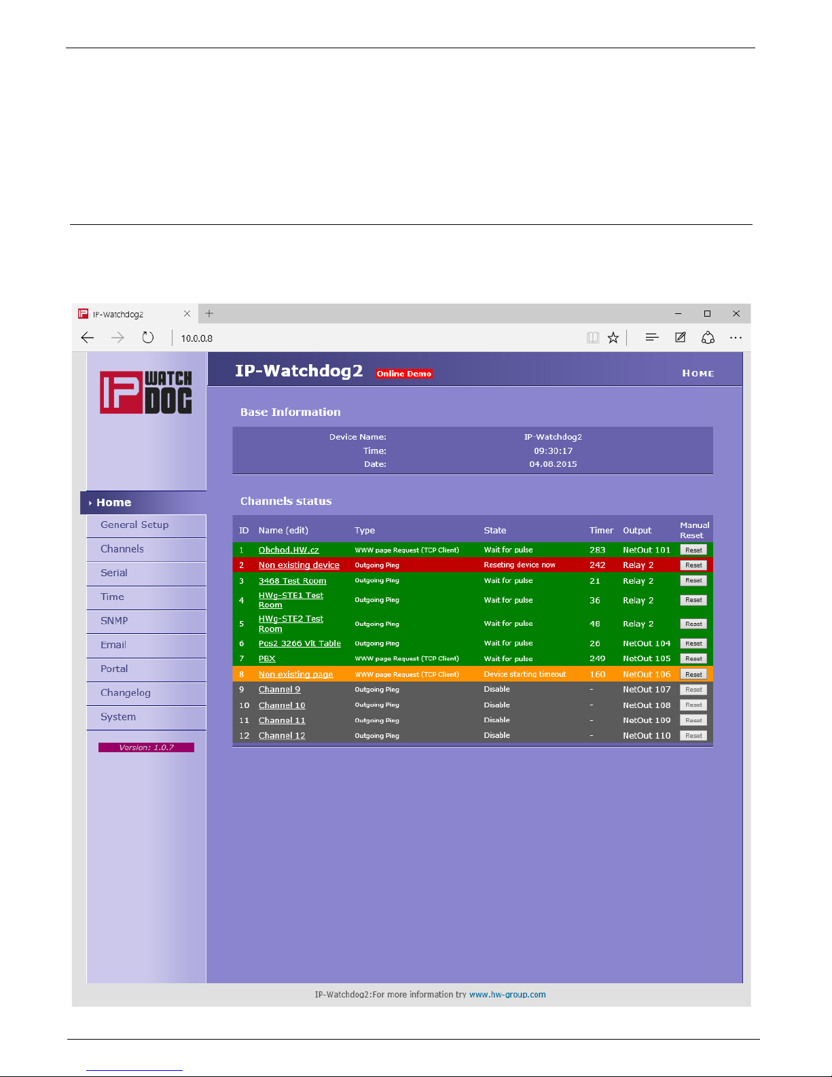This screenshot has height=1077, width=832.
Task: Open the 3468 Test Room channel
Action: coord(292,581)
